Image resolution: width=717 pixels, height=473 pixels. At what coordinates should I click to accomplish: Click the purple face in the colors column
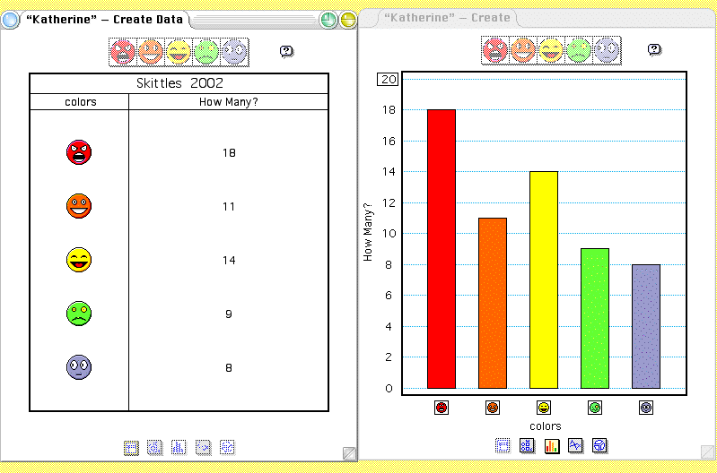(x=79, y=367)
